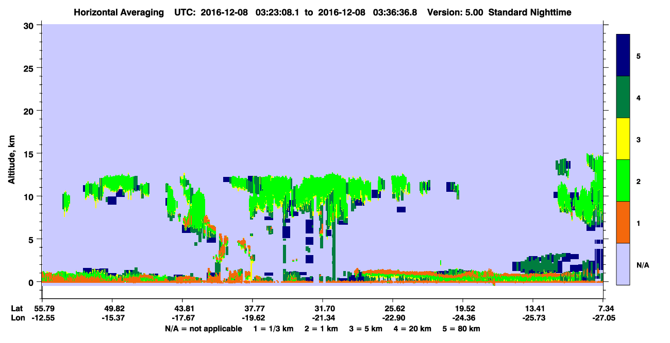
Task: Click colorbar label 1
Action: [639, 223]
